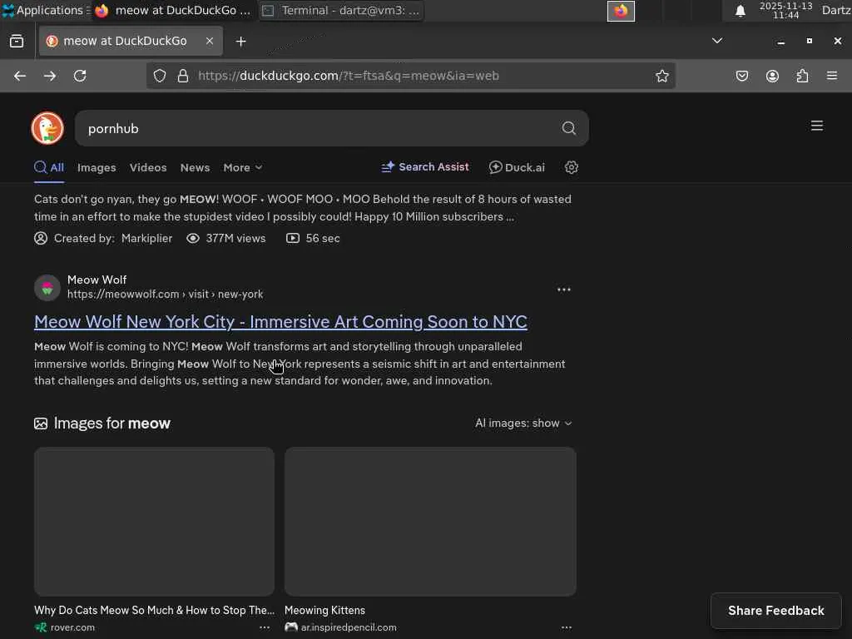Bookmark this page with the star icon
The width and height of the screenshot is (852, 639).
coord(662,76)
